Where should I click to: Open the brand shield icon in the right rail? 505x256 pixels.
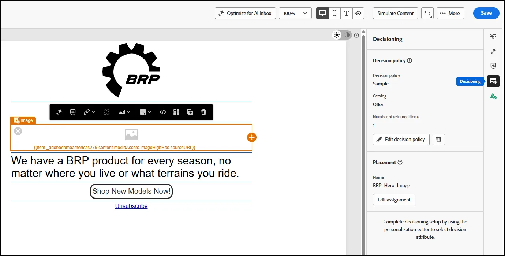[493, 66]
